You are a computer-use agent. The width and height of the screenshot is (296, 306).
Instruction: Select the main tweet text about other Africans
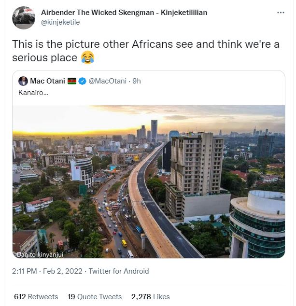145,51
